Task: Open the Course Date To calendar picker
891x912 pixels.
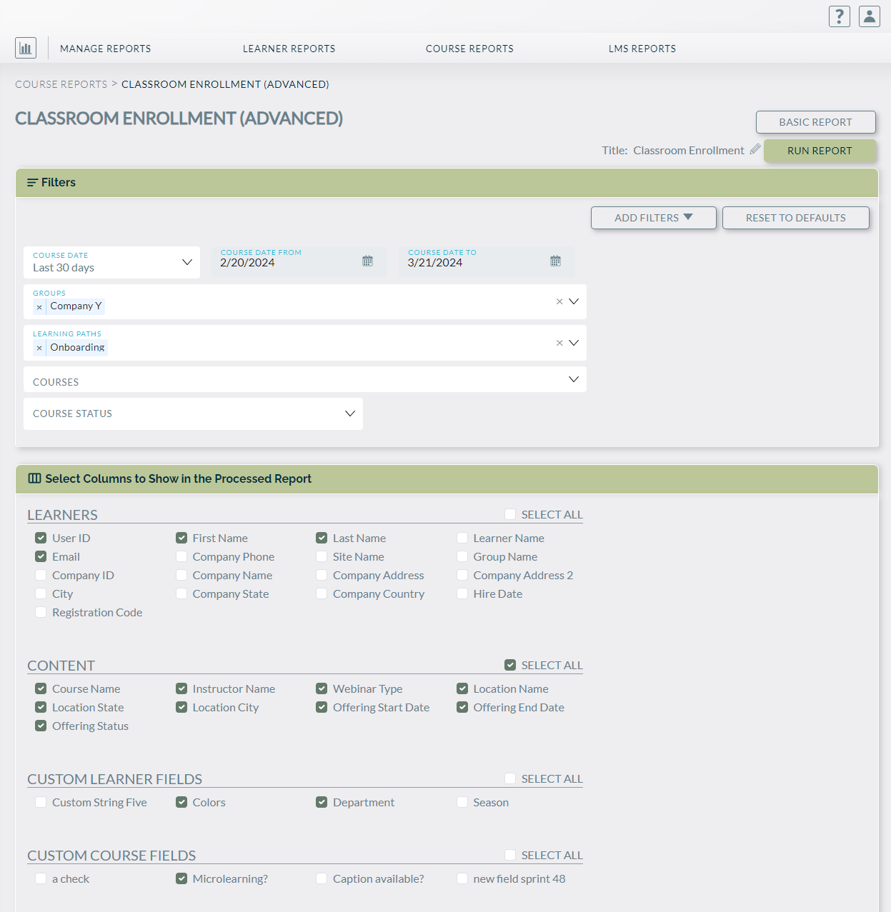Action: tap(556, 260)
